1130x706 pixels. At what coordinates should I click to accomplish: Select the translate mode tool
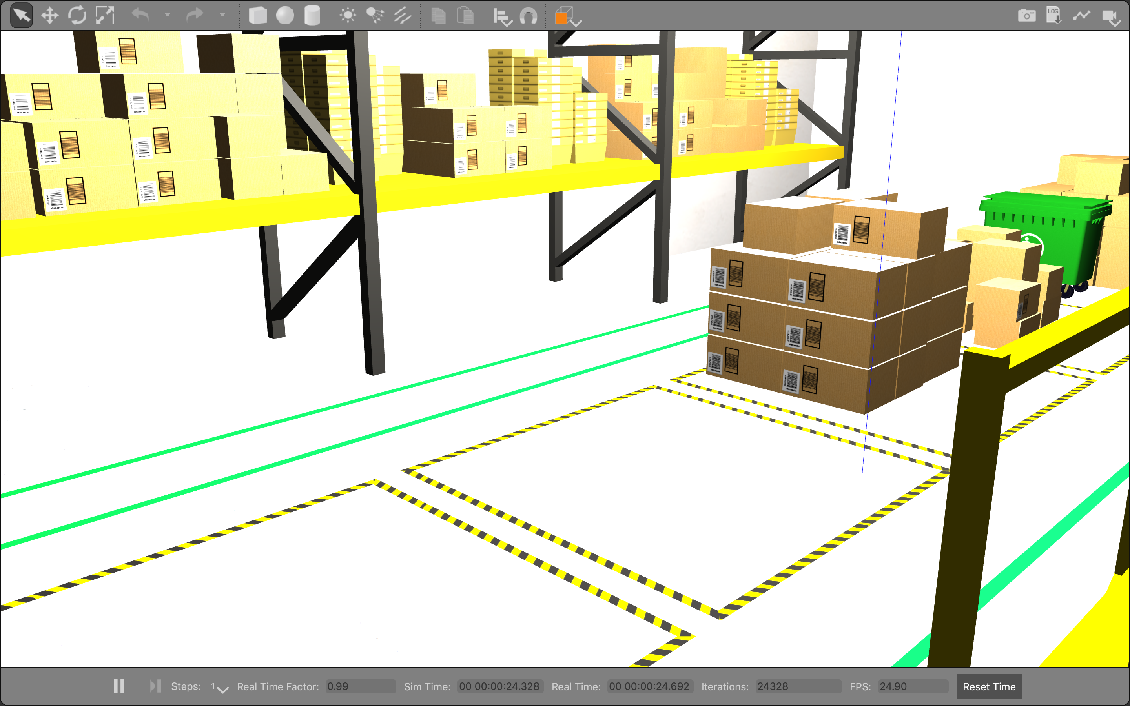pyautogui.click(x=49, y=16)
